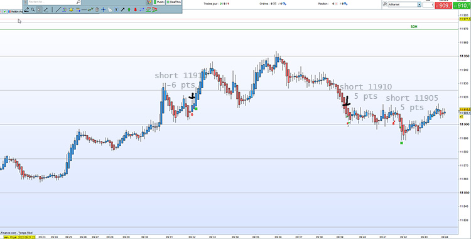Select the pencil drawing tool
The image size is (471, 239).
[26, 9]
